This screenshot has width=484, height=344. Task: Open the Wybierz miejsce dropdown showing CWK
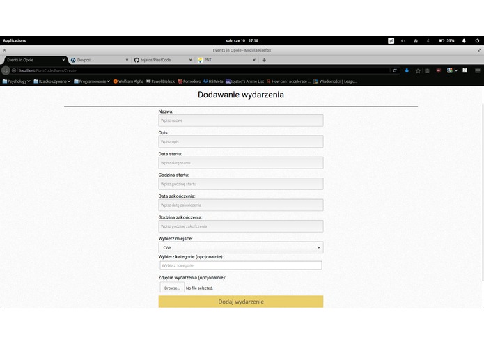click(x=241, y=247)
